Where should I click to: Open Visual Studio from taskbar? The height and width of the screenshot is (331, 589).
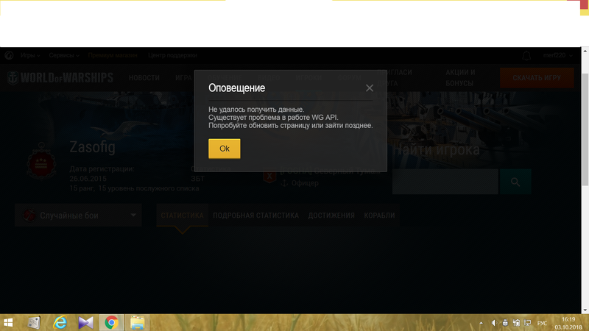[85, 323]
